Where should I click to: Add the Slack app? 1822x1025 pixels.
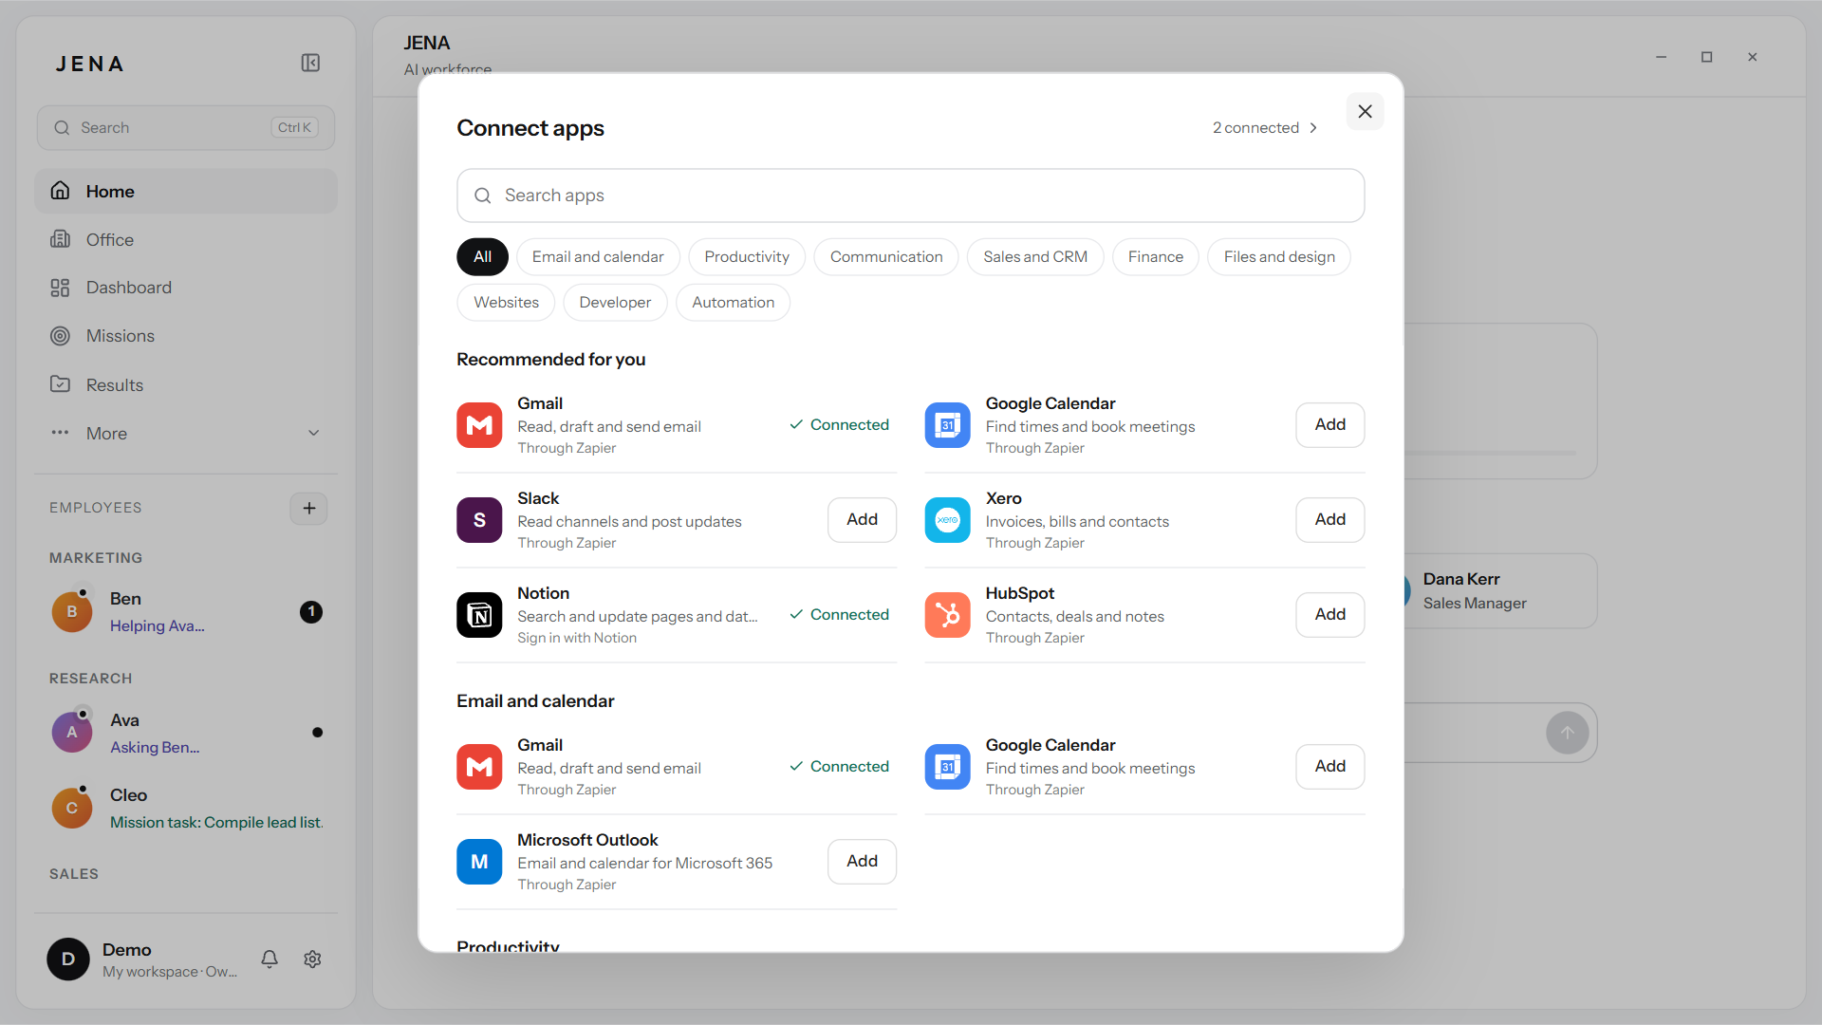pyautogui.click(x=862, y=519)
